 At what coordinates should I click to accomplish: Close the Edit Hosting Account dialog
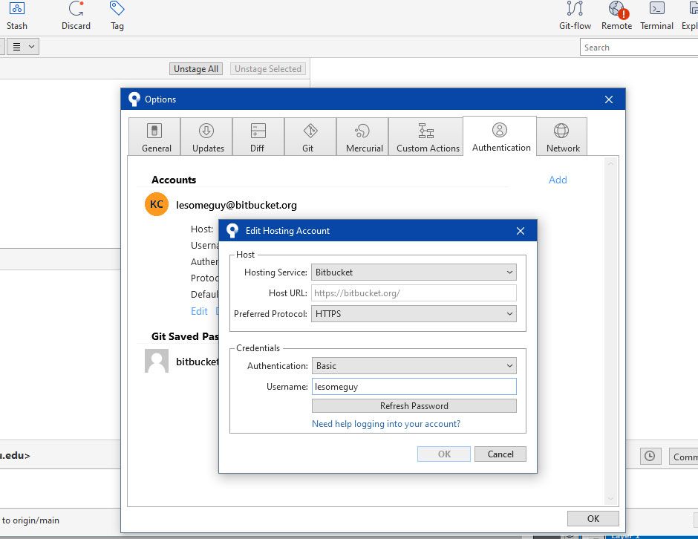point(521,231)
